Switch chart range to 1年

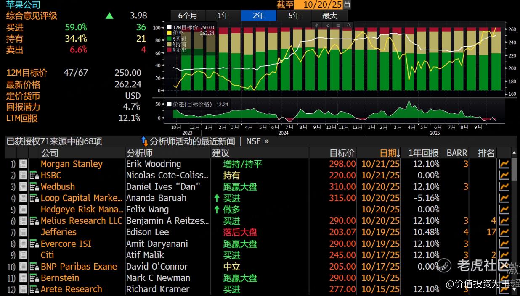(223, 16)
